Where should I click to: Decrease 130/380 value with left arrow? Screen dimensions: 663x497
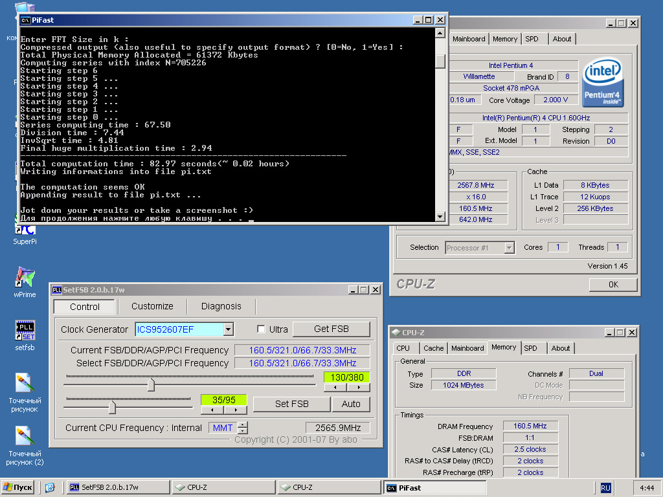[x=335, y=387]
